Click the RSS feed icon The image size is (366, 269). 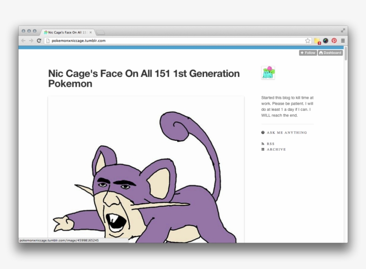coord(263,144)
